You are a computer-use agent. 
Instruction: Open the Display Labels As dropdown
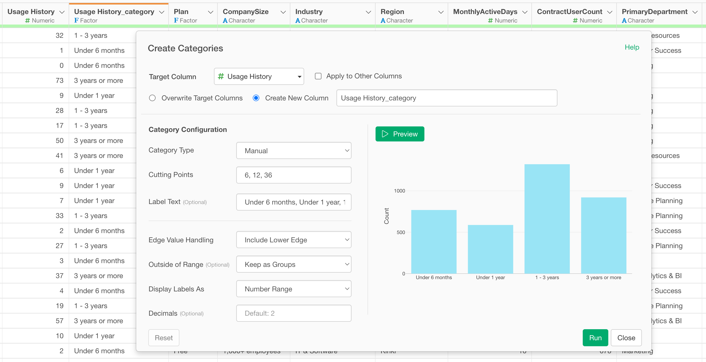coord(294,289)
